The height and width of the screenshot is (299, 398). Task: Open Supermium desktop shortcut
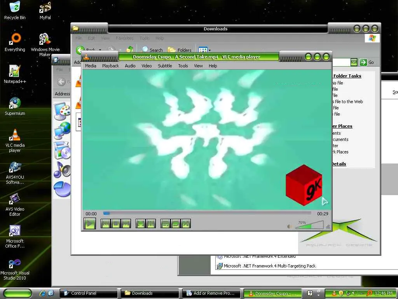(x=15, y=106)
